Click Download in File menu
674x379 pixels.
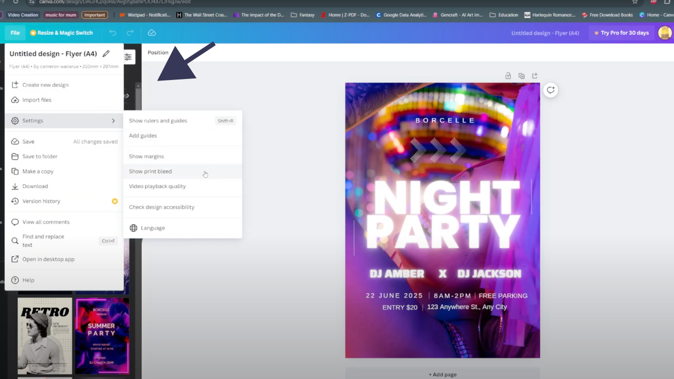pyautogui.click(x=64, y=186)
